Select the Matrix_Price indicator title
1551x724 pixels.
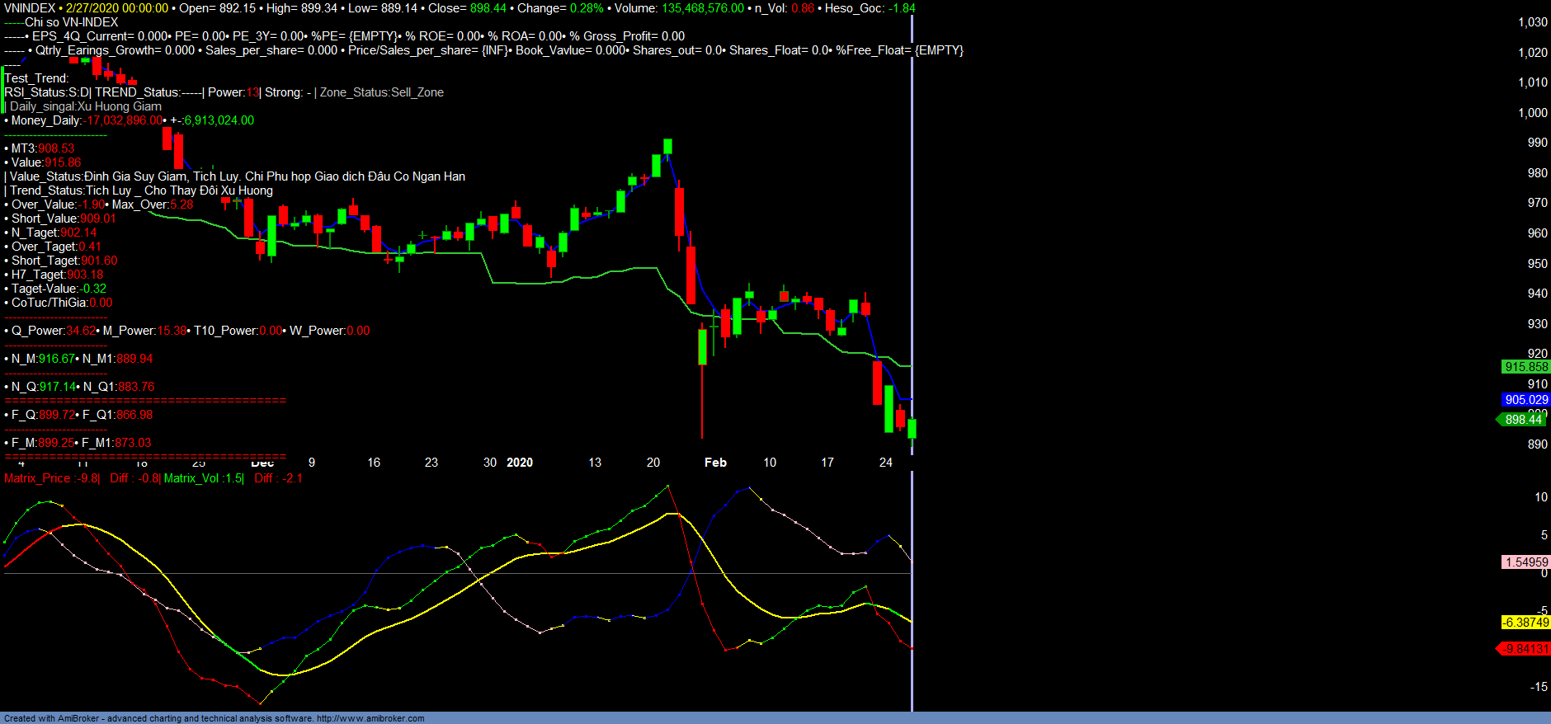tap(51, 478)
